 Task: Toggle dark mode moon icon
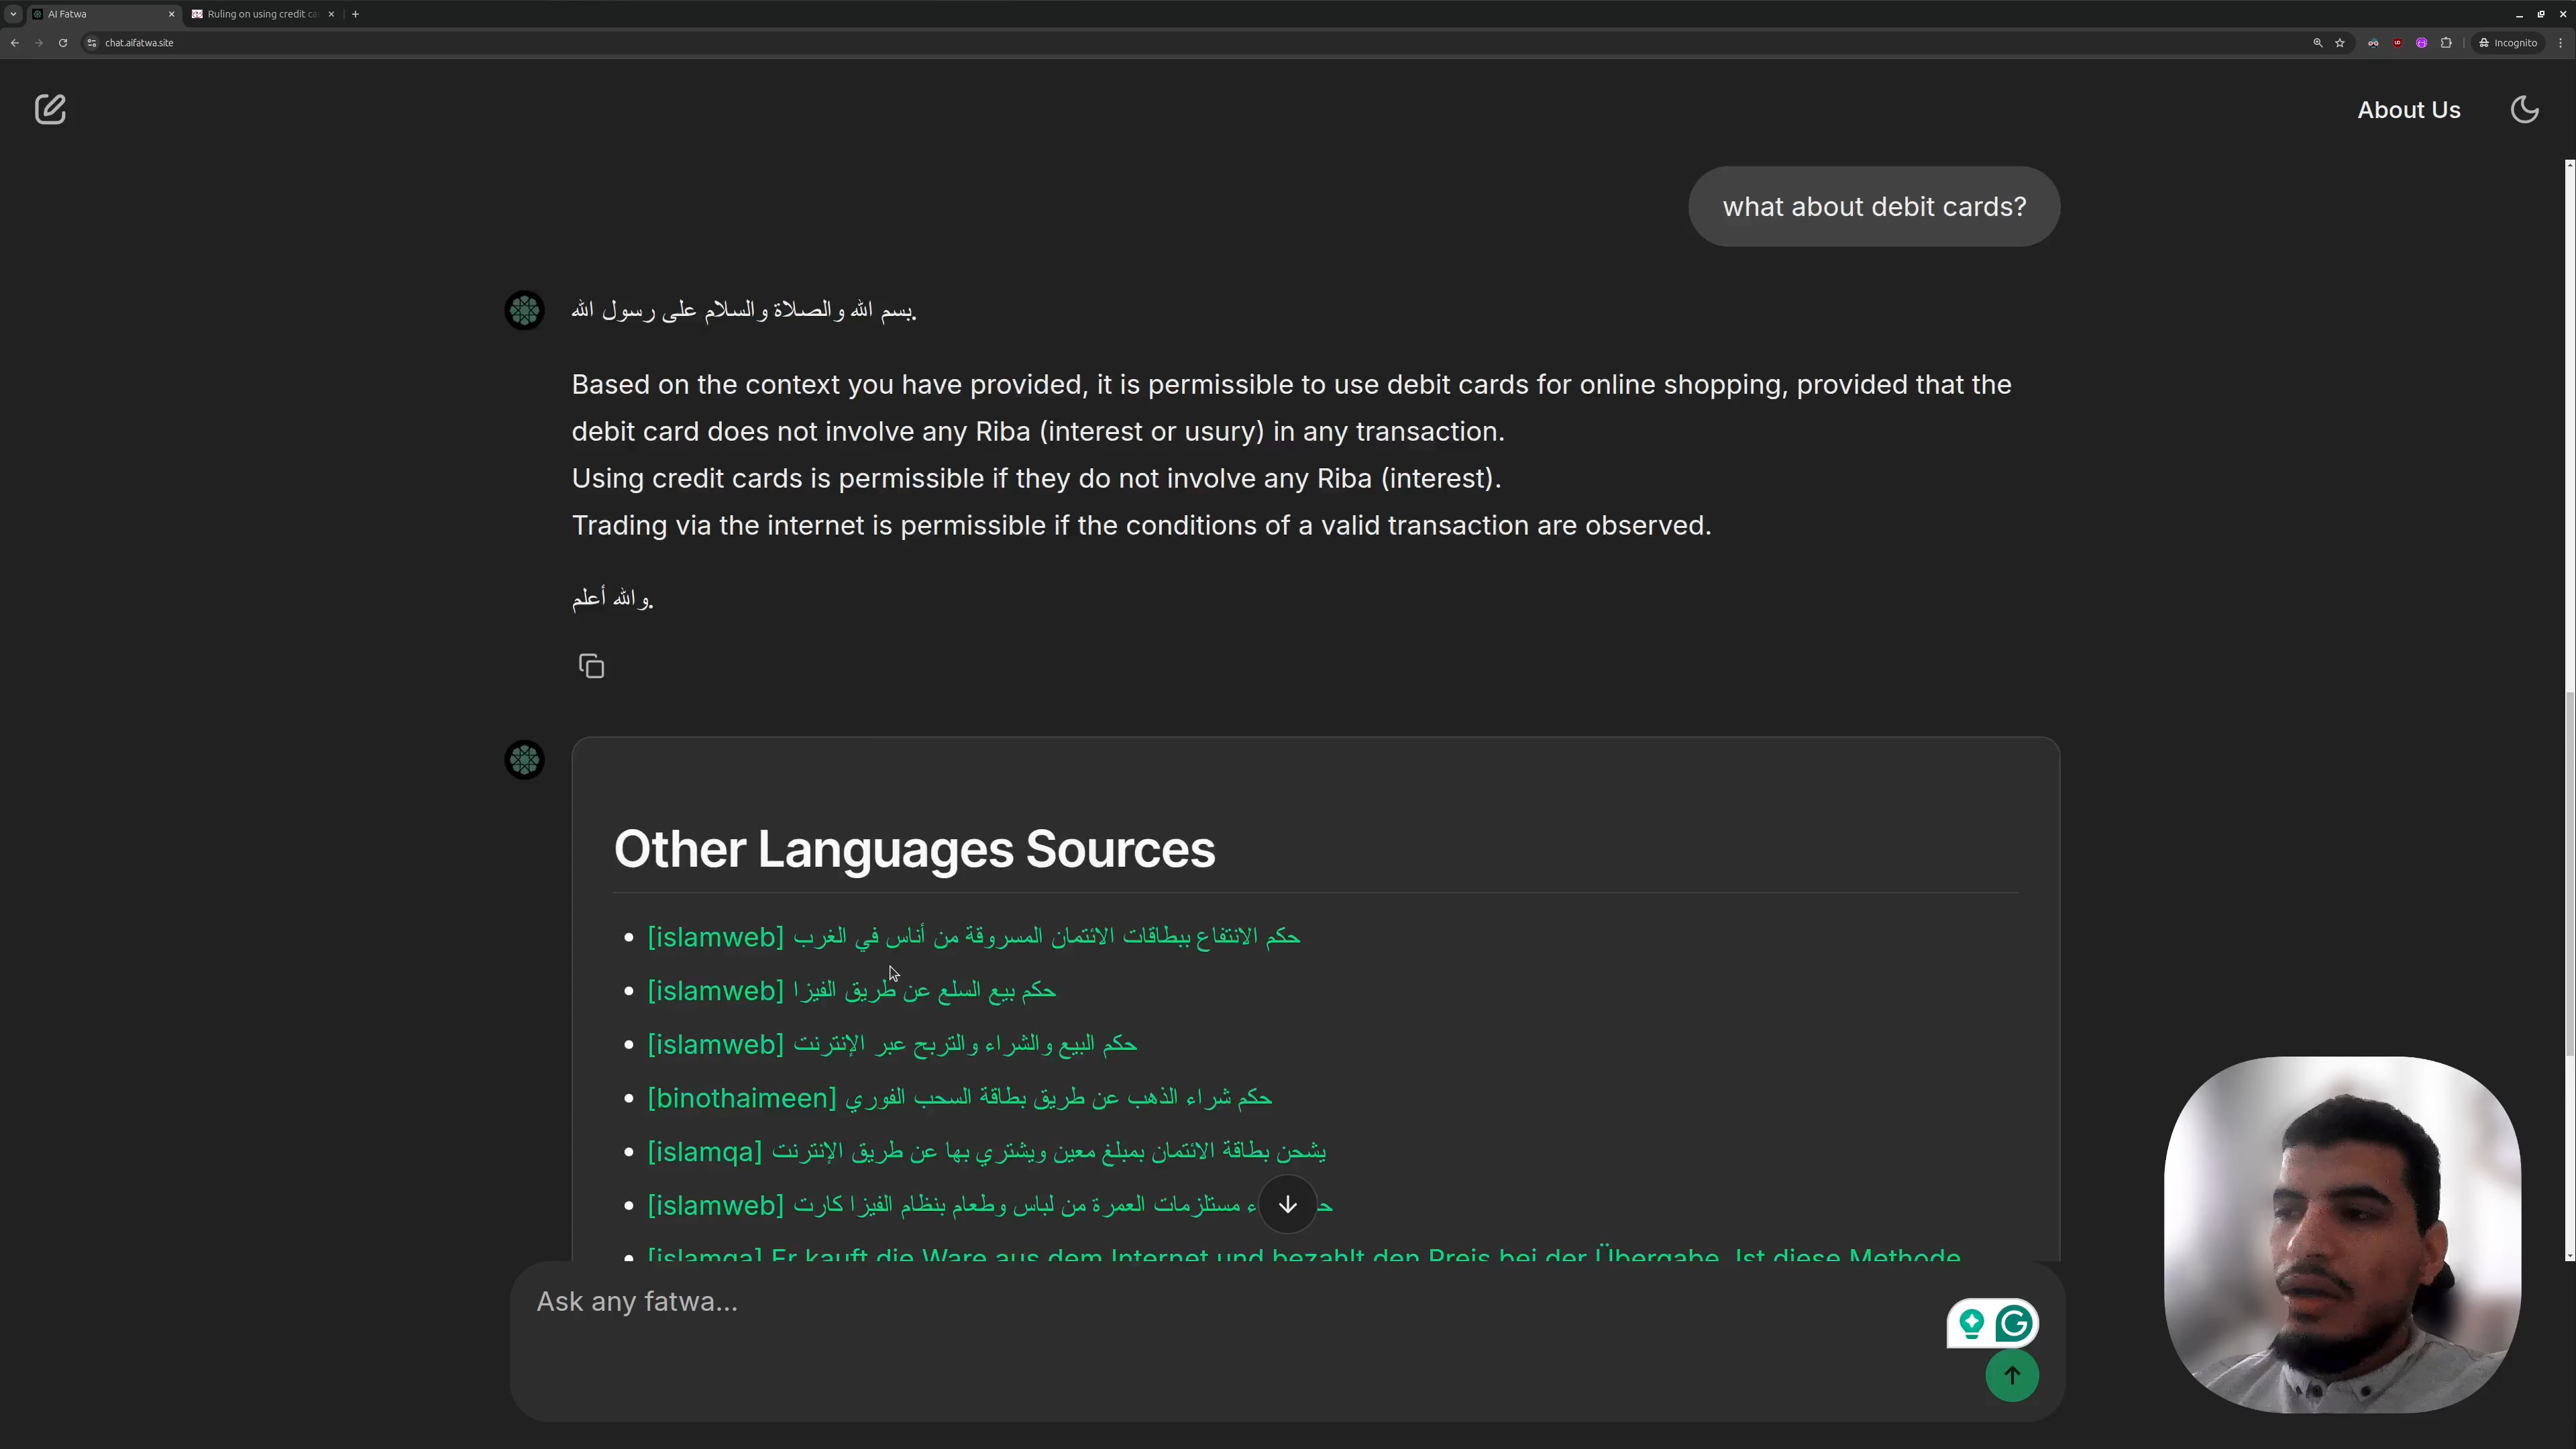pos(2524,109)
